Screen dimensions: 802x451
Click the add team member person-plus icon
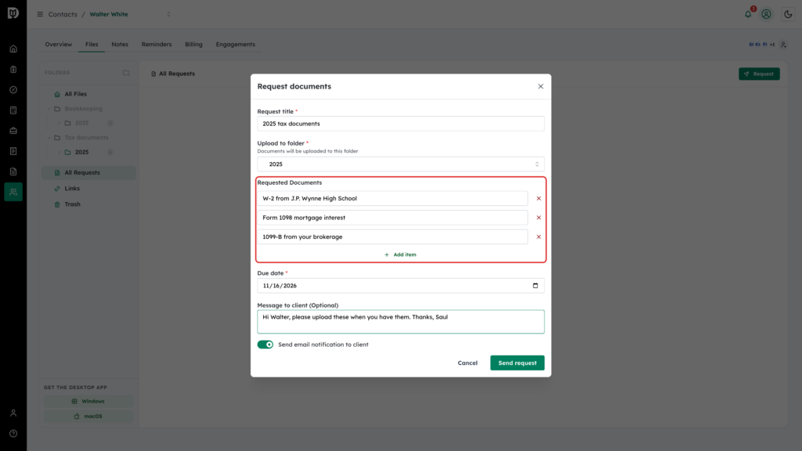[x=783, y=45]
